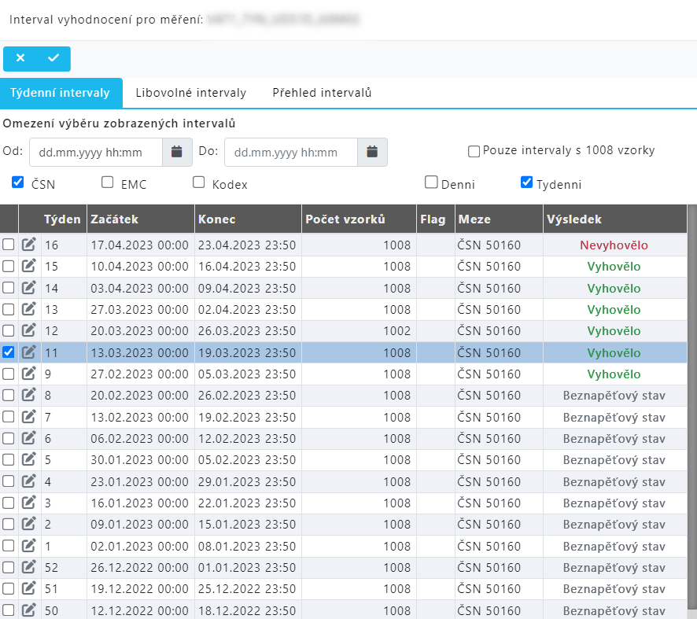
Task: Click edit icon for week 52 row
Action: point(29,567)
